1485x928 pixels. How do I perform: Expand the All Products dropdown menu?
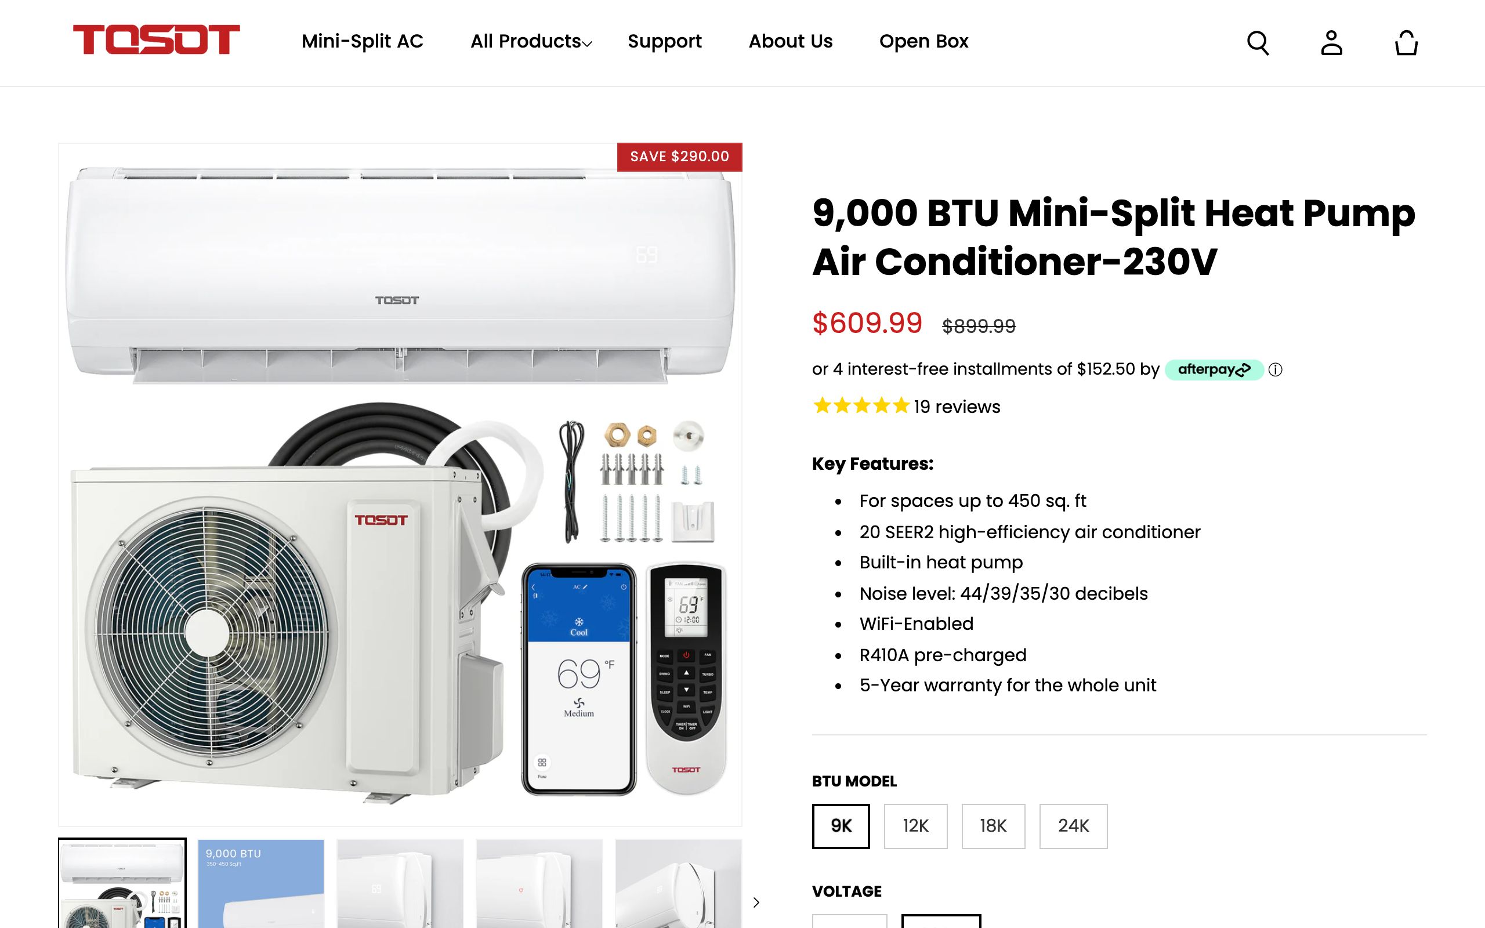531,41
